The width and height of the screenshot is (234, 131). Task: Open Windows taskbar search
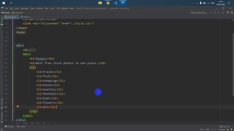11,3
